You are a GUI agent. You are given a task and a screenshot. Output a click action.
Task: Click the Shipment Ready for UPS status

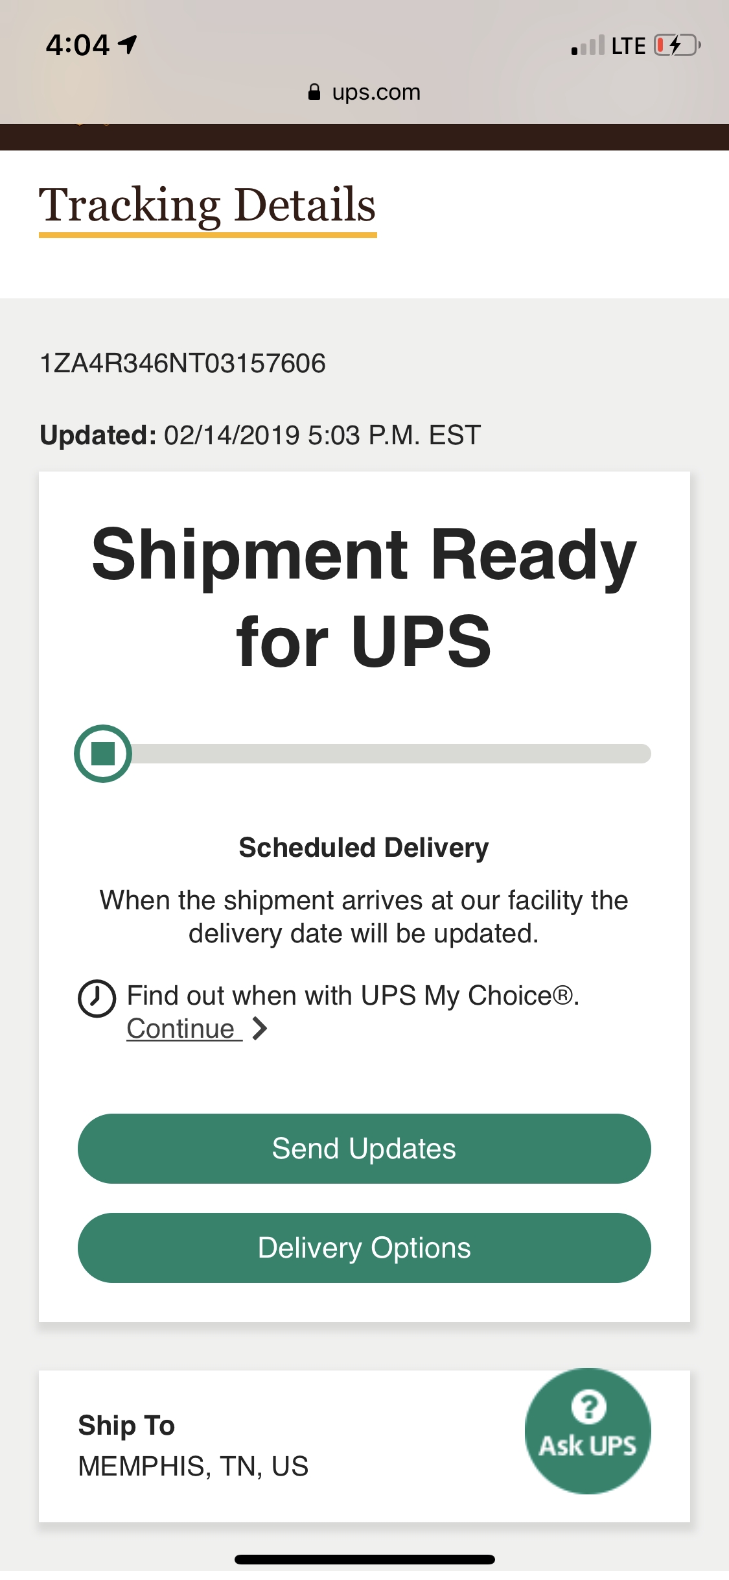tap(364, 597)
